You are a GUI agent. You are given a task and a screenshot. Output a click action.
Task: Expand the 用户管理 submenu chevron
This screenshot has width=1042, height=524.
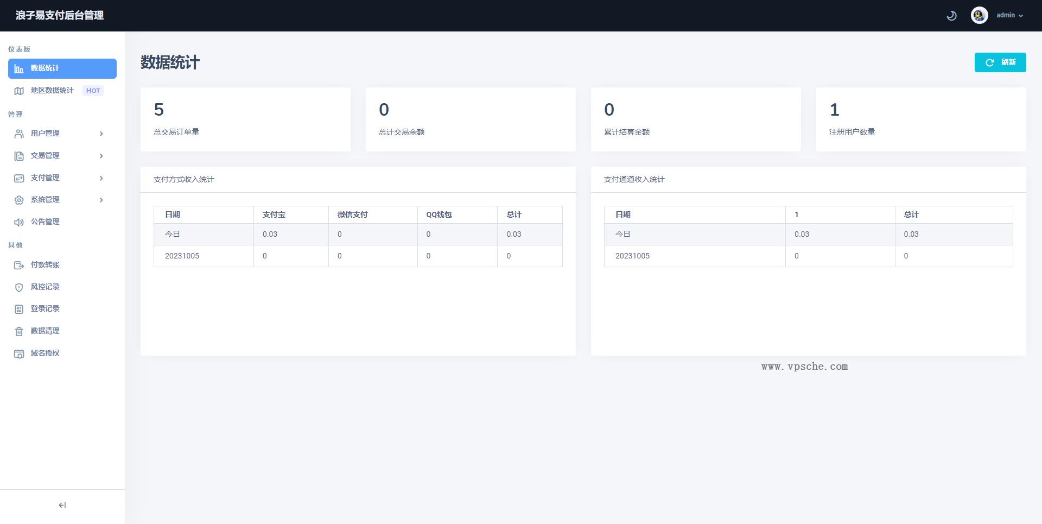click(101, 134)
